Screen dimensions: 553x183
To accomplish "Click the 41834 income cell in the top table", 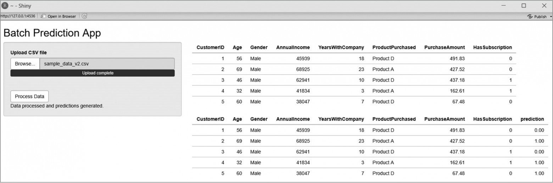I will (303, 91).
